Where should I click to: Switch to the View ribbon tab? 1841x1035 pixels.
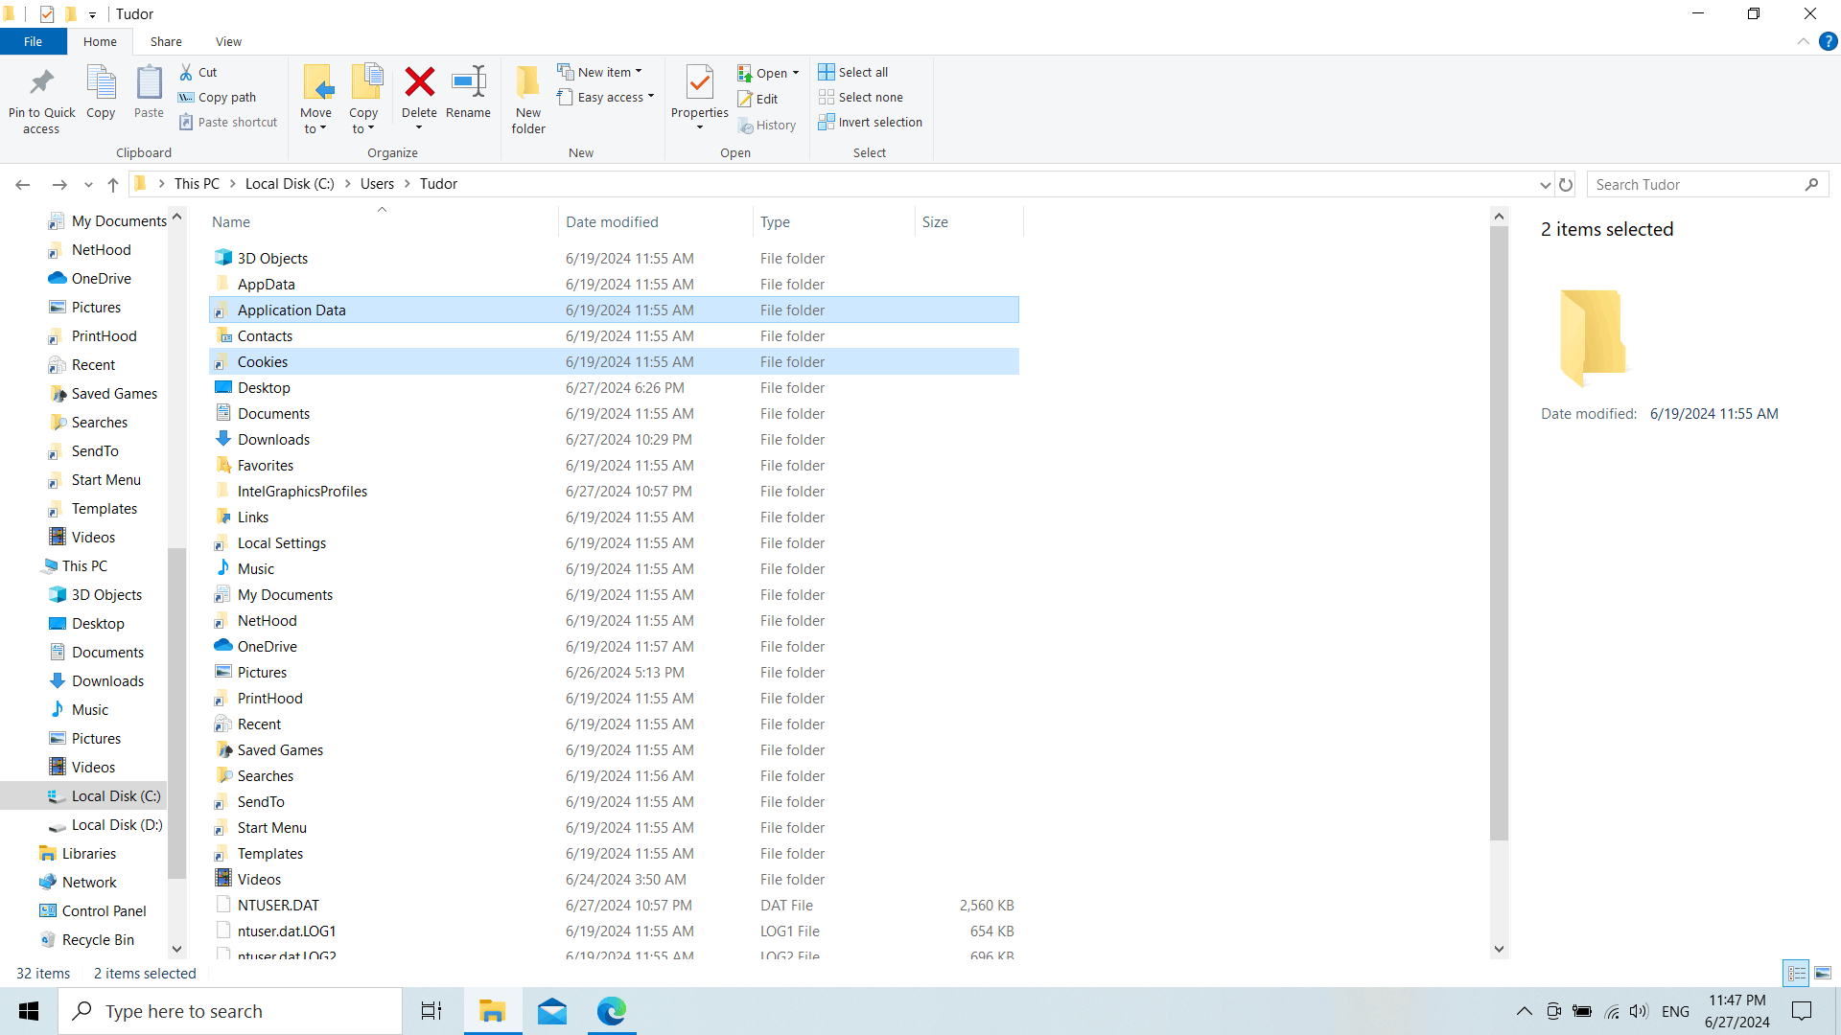[228, 41]
